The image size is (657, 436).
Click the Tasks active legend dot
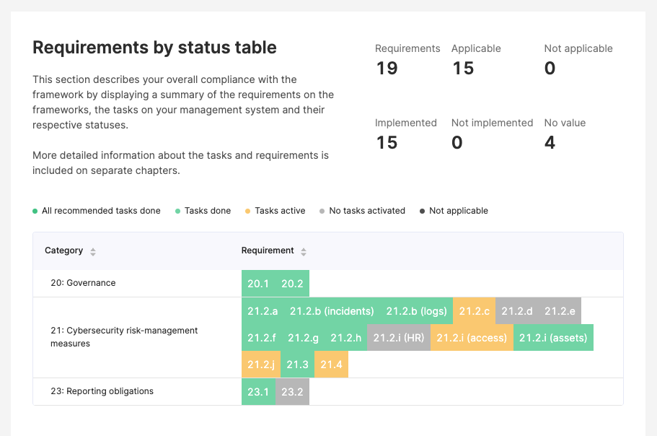248,212
